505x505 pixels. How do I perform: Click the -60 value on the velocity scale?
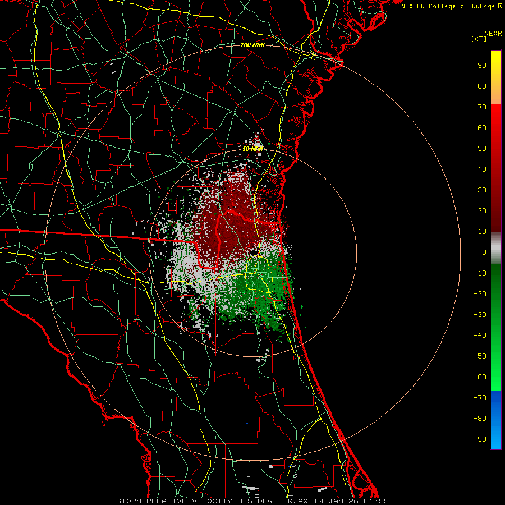tap(480, 377)
